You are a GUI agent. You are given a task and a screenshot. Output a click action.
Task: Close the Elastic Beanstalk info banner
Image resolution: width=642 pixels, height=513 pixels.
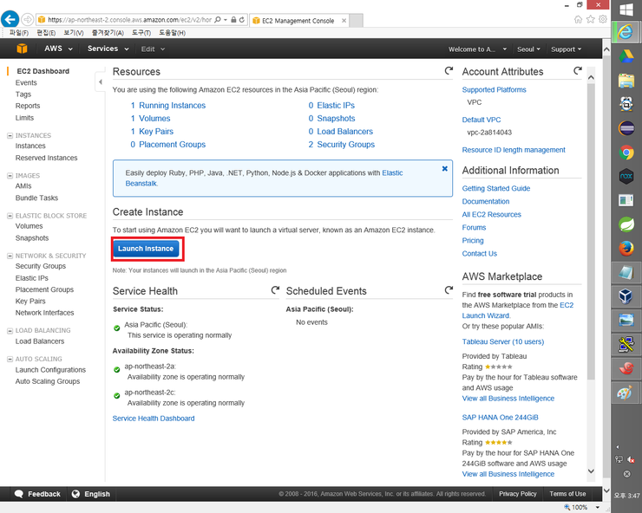[x=445, y=169]
